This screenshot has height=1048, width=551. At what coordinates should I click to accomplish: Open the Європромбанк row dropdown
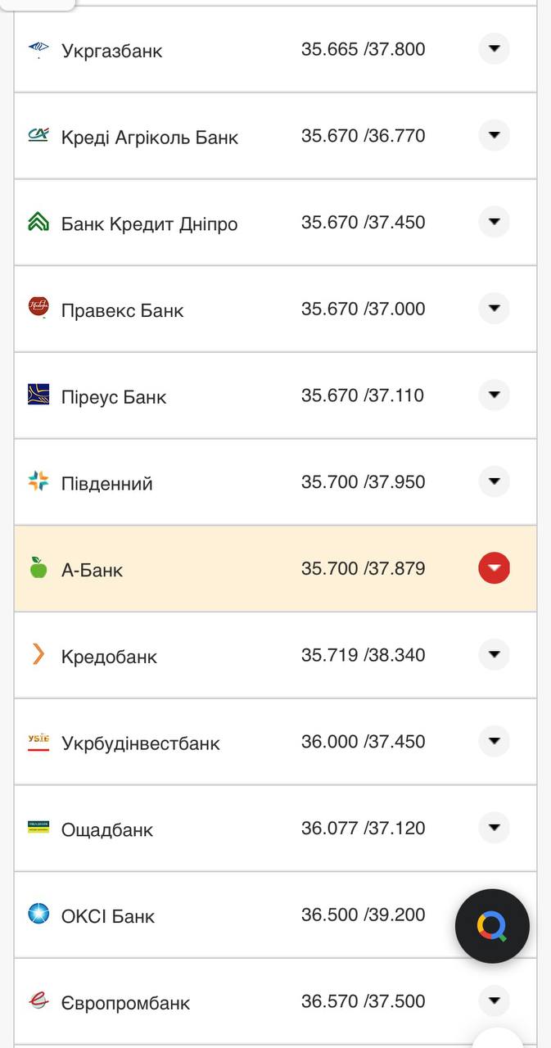tap(494, 1001)
